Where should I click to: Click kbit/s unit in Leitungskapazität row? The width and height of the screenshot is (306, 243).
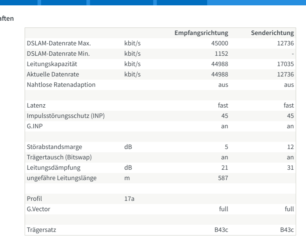[x=132, y=64]
